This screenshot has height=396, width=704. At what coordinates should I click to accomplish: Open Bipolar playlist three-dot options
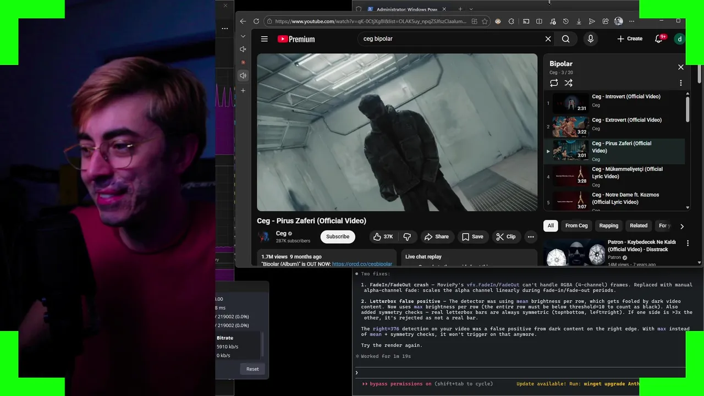[681, 83]
